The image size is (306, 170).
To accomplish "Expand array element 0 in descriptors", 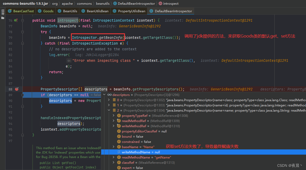I will tap(109, 100).
